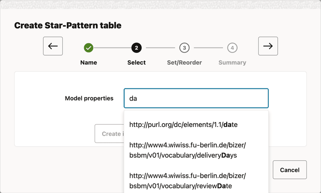Click the back arrow button

coord(53,46)
